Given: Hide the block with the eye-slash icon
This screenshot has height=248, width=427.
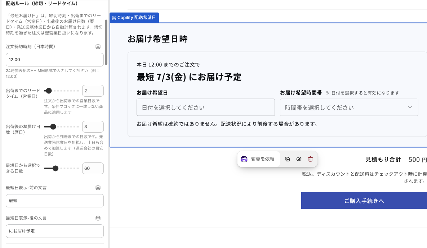Looking at the screenshot, I should (299, 159).
